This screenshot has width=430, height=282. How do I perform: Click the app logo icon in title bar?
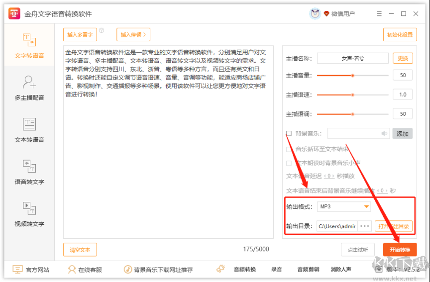tap(14, 13)
